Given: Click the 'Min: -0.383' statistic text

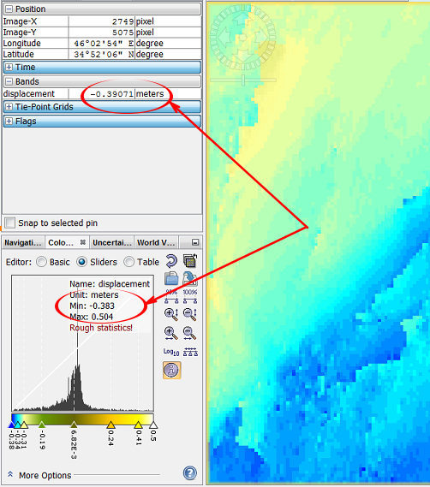Looking at the screenshot, I should 92,306.
